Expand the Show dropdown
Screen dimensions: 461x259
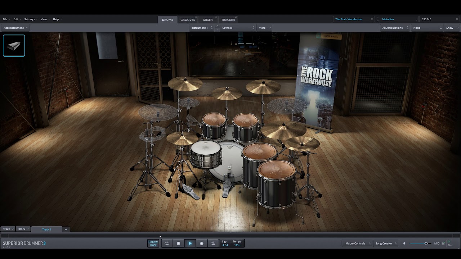point(452,28)
